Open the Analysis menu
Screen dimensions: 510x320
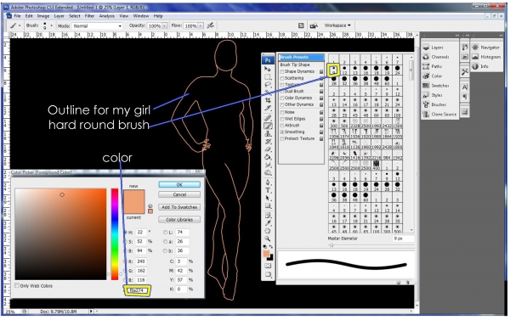click(107, 16)
